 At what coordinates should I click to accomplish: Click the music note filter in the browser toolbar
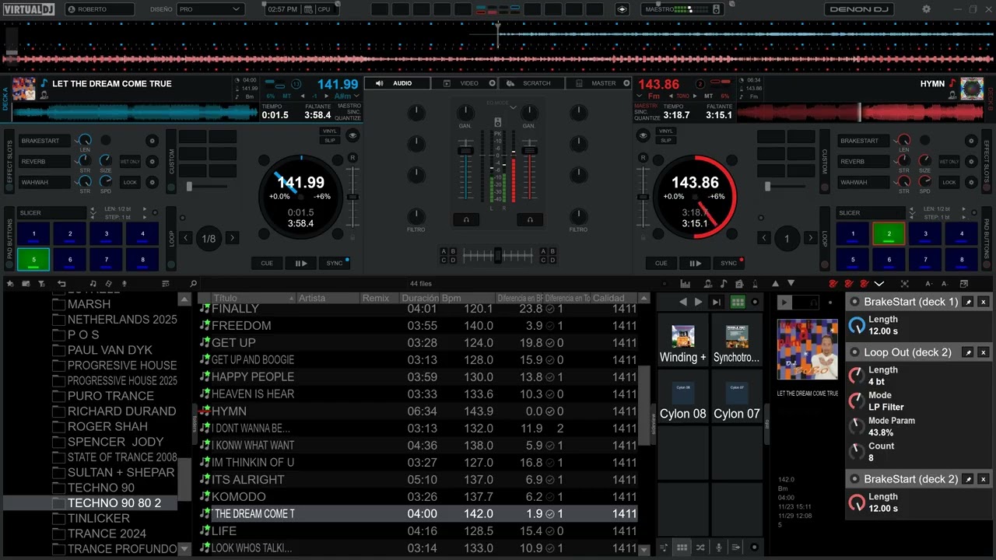[93, 284]
